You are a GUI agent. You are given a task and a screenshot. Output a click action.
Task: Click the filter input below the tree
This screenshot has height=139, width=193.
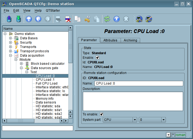pyautogui.click(x=37, y=128)
